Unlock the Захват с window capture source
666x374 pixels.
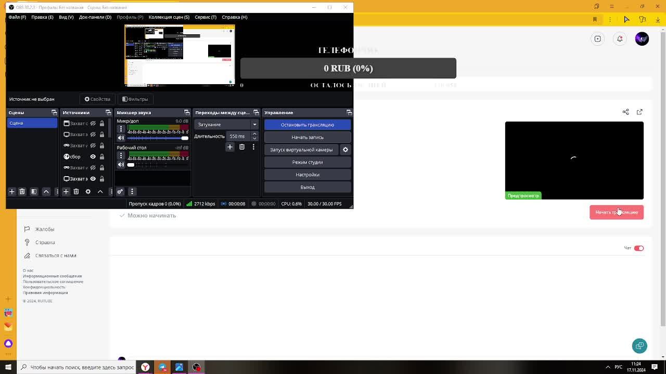click(102, 123)
